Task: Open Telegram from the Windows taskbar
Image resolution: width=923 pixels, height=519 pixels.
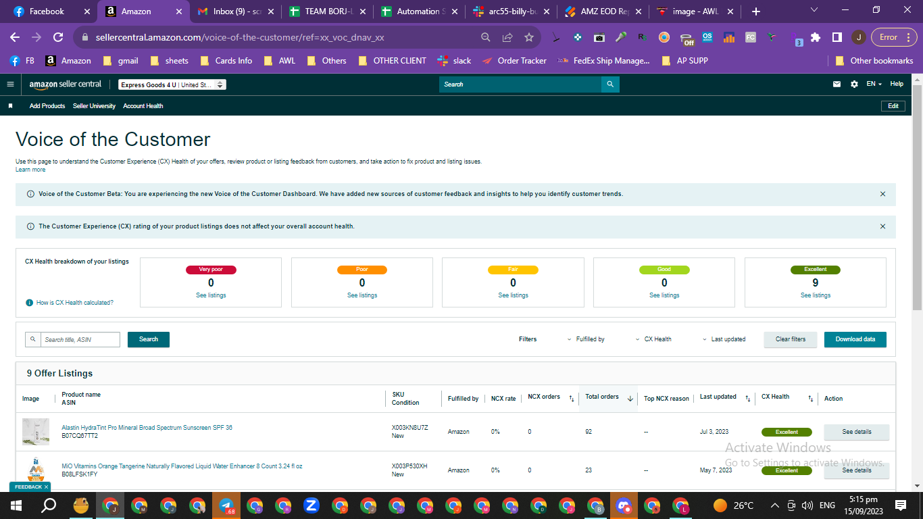Action: 226,505
